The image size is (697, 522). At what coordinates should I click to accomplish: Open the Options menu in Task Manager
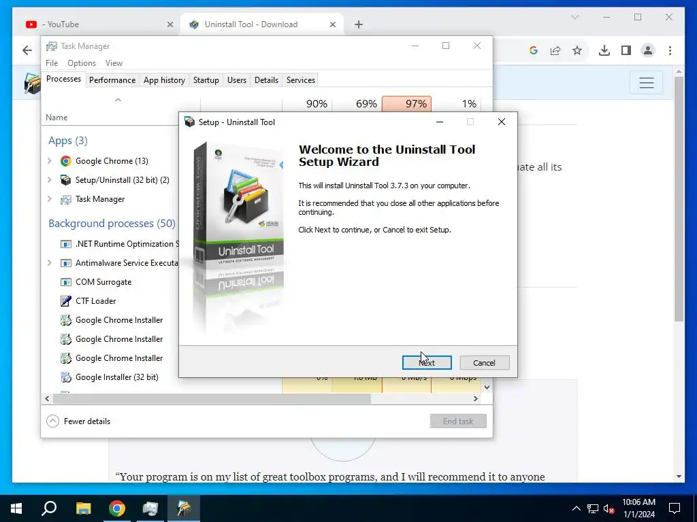(x=82, y=63)
